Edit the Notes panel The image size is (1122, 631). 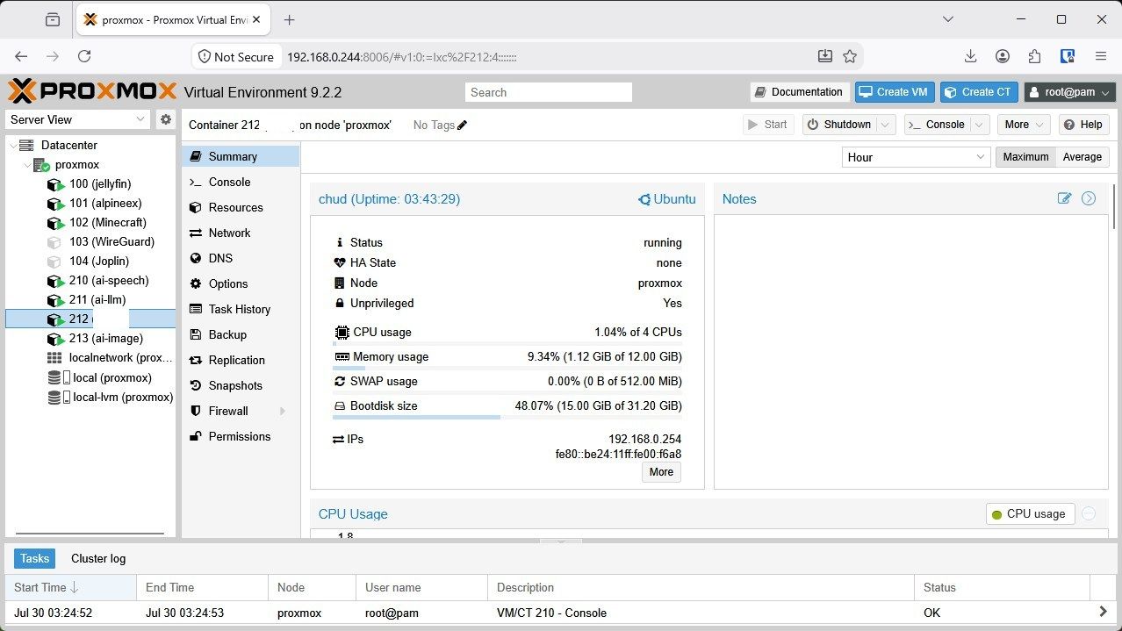[1065, 198]
